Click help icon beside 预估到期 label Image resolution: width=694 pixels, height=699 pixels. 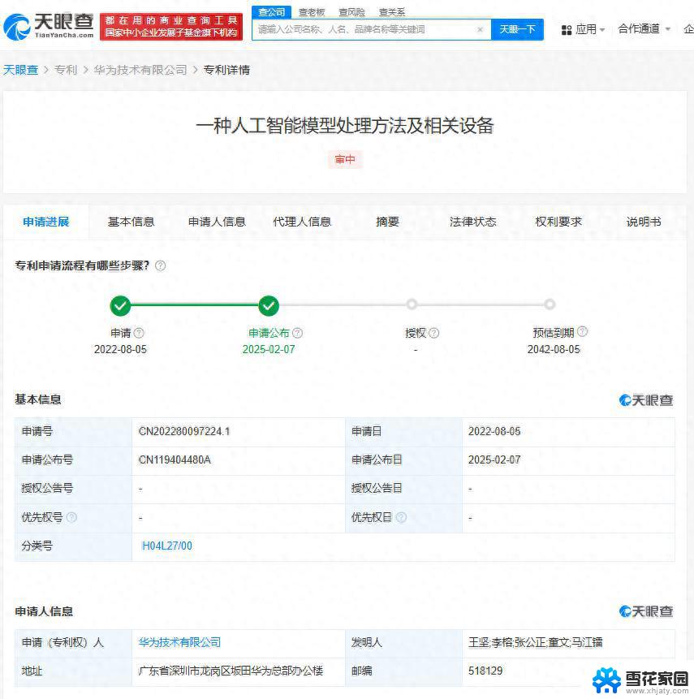tap(582, 331)
